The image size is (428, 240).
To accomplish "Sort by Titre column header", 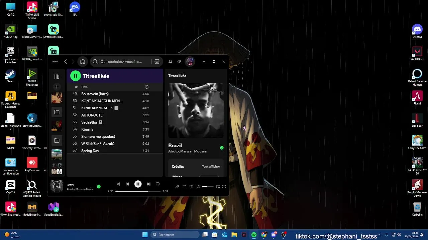I will tap(84, 87).
